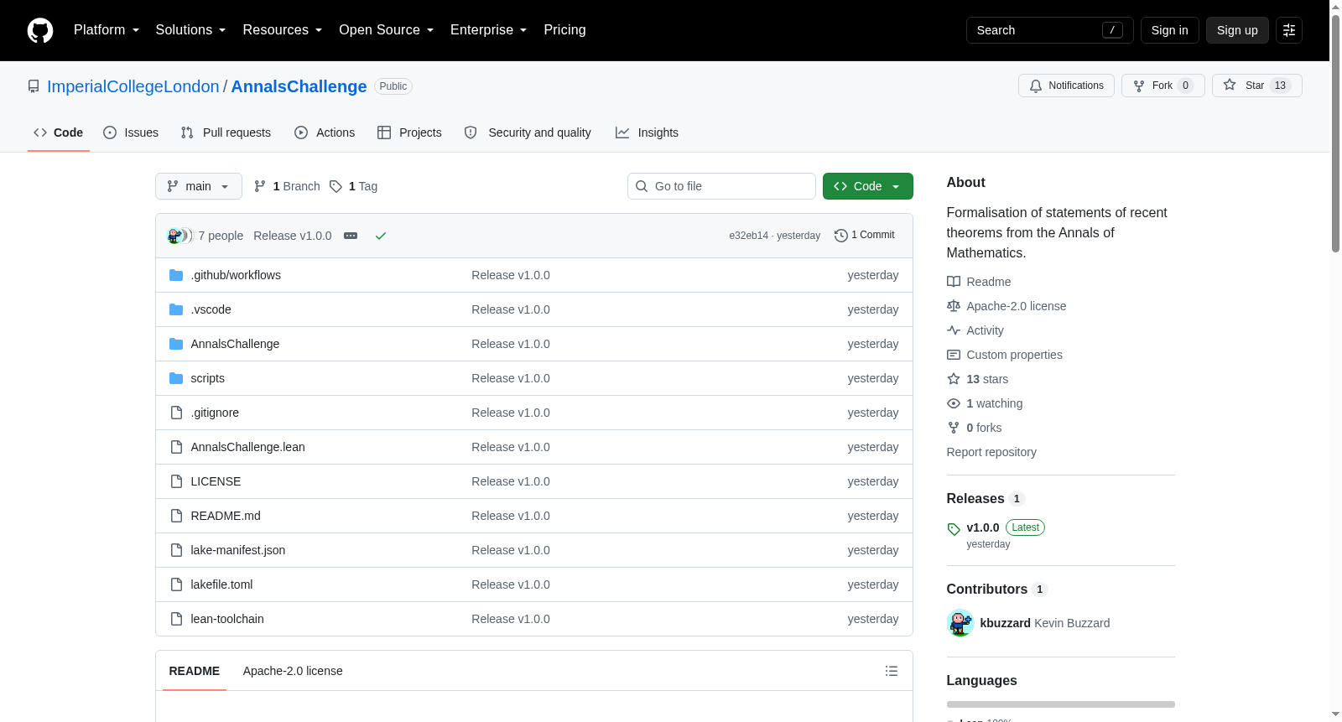1342x722 pixels.
Task: Open the Readme link in About
Action: (x=988, y=282)
